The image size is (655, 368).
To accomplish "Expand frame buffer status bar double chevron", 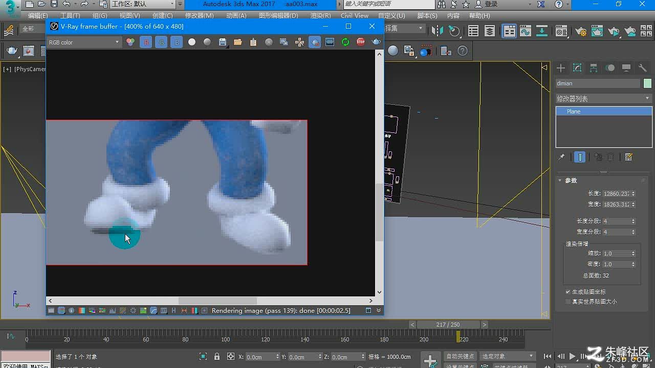I will [x=379, y=310].
